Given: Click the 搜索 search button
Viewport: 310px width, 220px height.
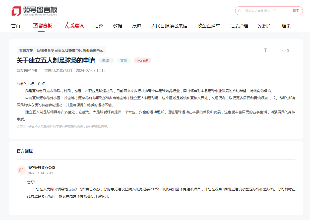Looking at the screenshot, I should (296, 11).
